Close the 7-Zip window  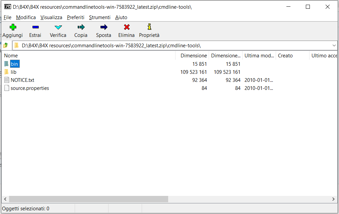coord(328,7)
